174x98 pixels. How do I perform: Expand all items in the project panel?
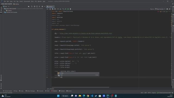point(37,7)
